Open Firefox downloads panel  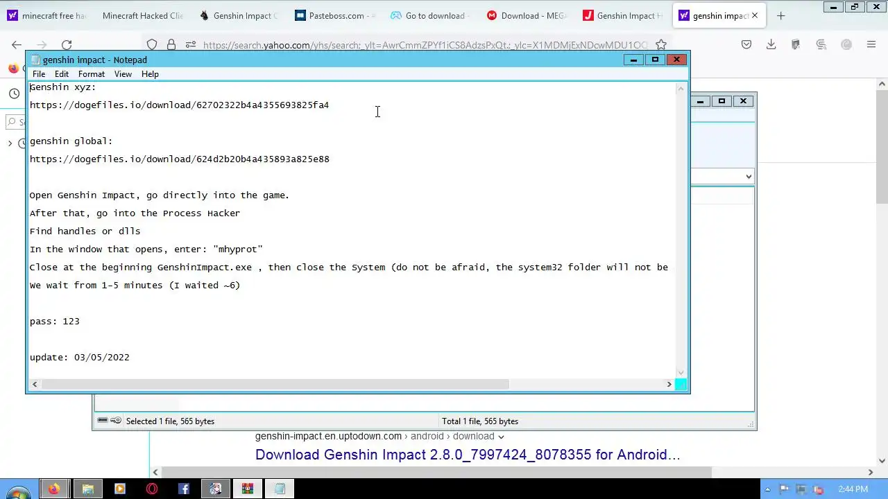(771, 44)
